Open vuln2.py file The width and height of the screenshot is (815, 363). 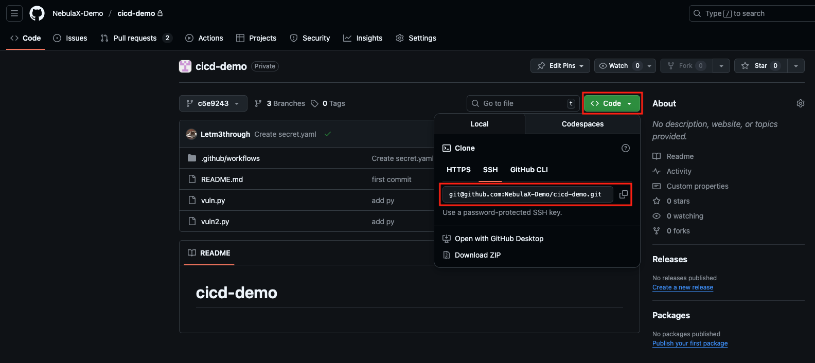215,222
